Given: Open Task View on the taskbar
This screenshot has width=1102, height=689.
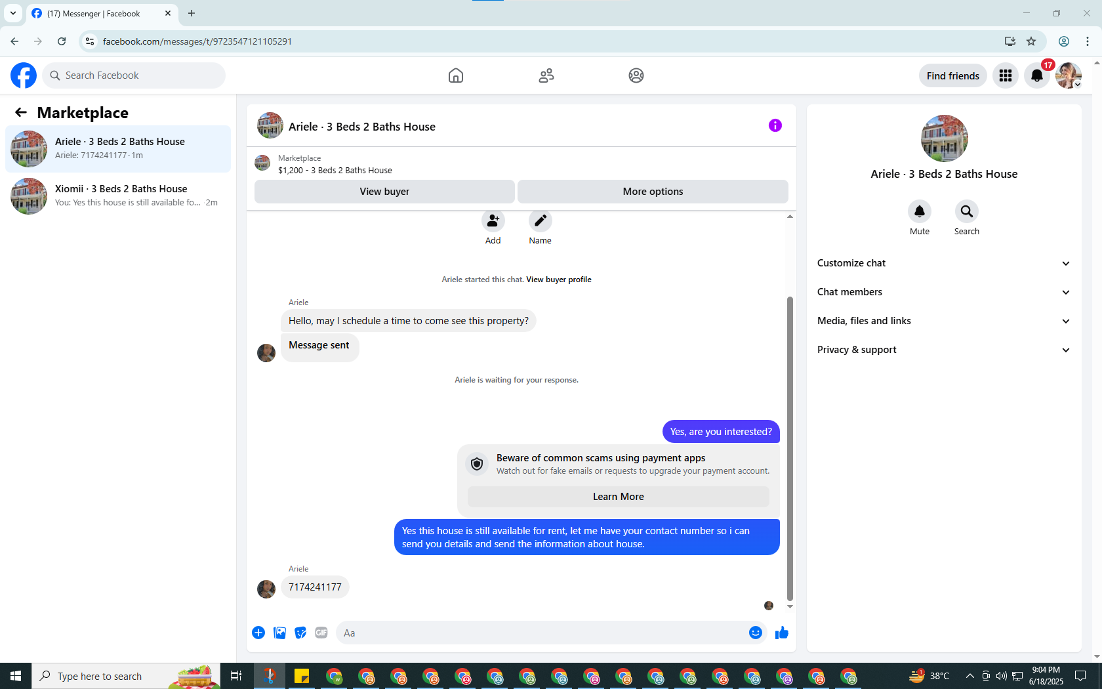Looking at the screenshot, I should (x=236, y=676).
